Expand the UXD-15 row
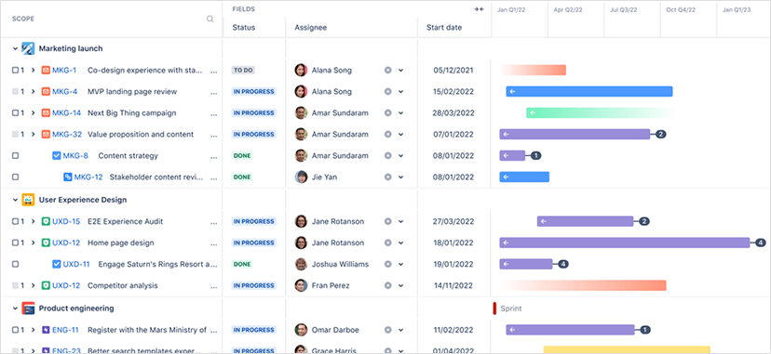This screenshot has width=771, height=354. [x=33, y=222]
